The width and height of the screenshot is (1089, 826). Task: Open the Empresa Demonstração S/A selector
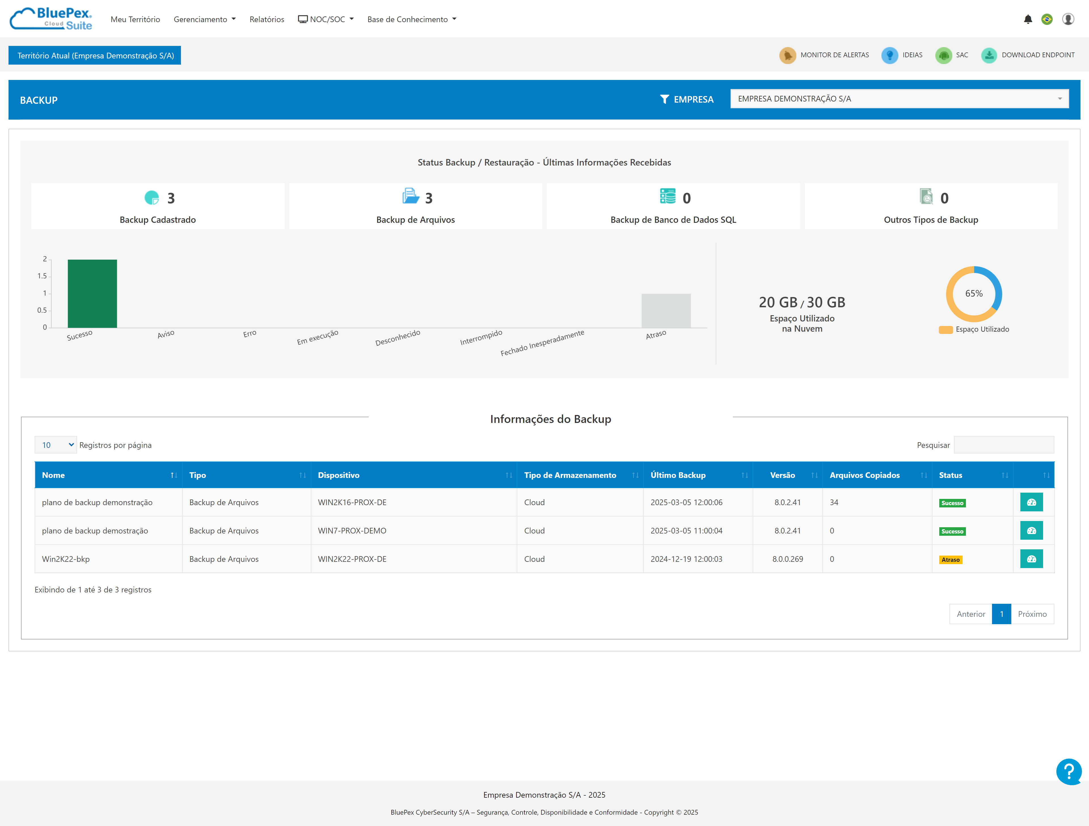point(900,99)
